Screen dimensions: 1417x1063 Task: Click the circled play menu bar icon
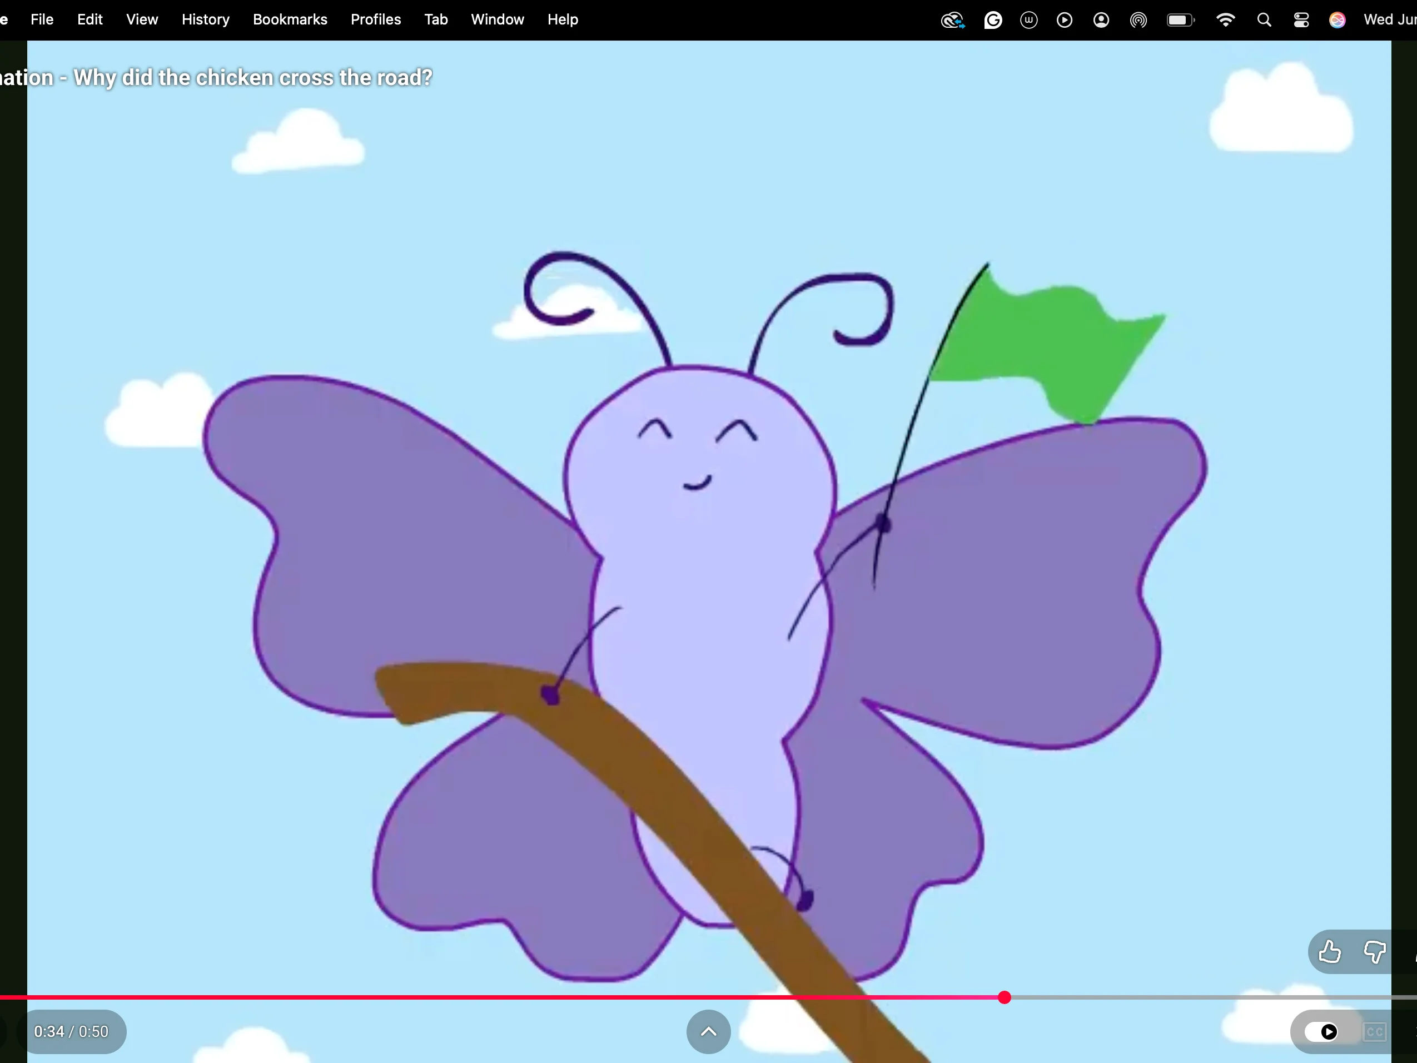tap(1065, 21)
